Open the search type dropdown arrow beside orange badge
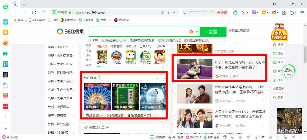Screen dimensions: 307x140 click(197, 32)
